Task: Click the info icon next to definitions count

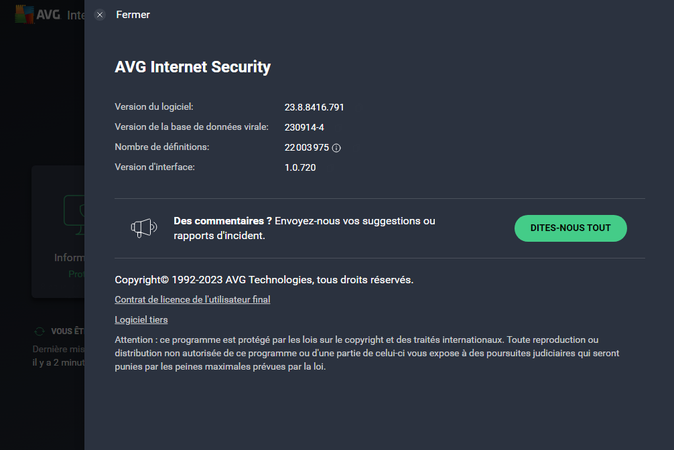Action: tap(336, 148)
